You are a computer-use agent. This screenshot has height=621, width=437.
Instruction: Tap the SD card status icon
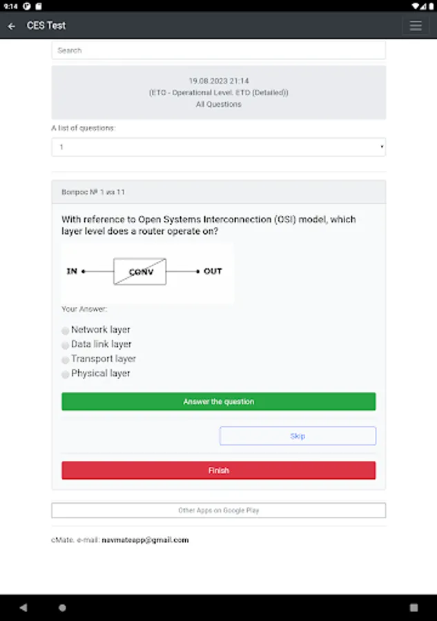coord(39,6)
